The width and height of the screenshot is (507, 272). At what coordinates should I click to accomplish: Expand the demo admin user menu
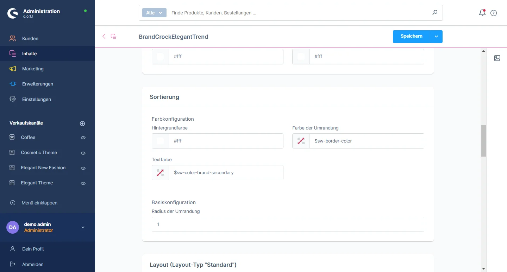[83, 227]
